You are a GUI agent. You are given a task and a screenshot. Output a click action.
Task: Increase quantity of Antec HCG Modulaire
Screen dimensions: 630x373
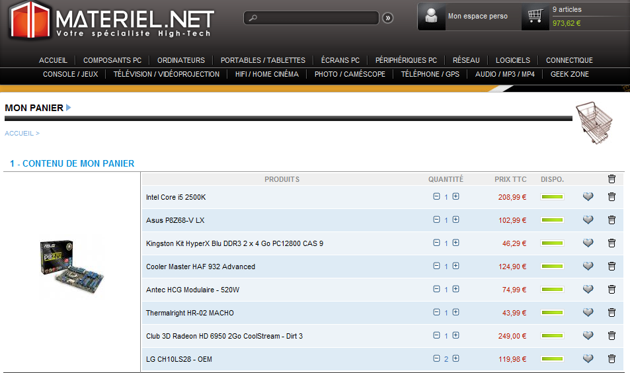[455, 289]
